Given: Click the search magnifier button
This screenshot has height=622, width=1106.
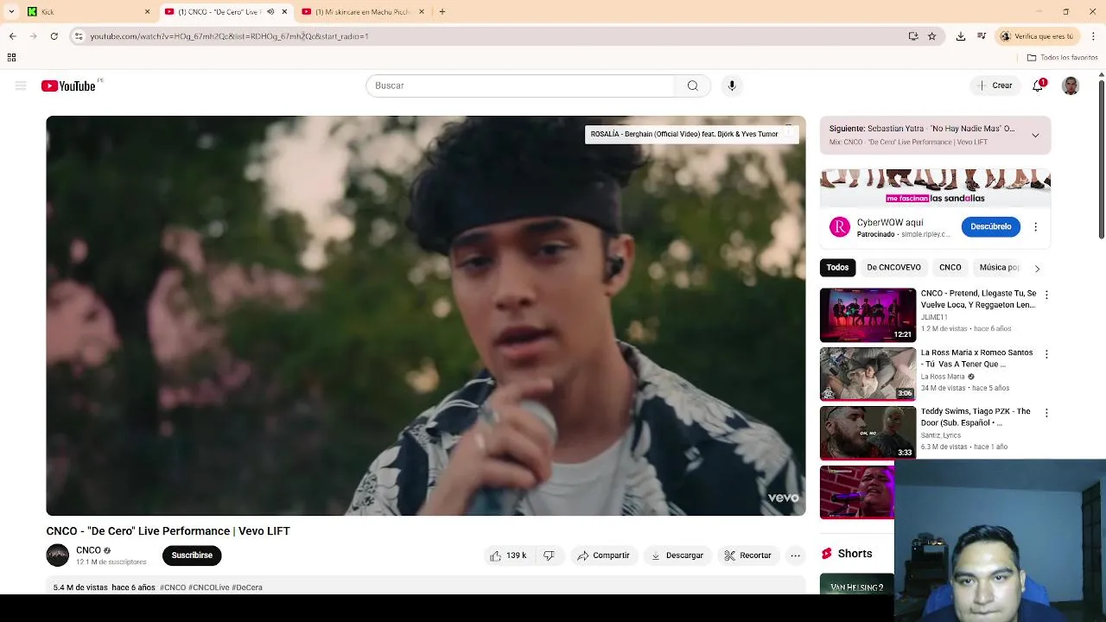Looking at the screenshot, I should tap(693, 86).
